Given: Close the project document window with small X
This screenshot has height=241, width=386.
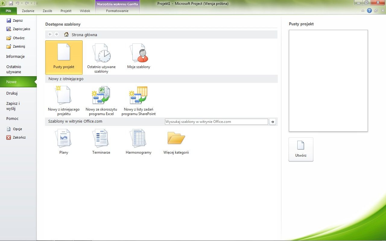Looking at the screenshot, I should pyautogui.click(x=382, y=11).
